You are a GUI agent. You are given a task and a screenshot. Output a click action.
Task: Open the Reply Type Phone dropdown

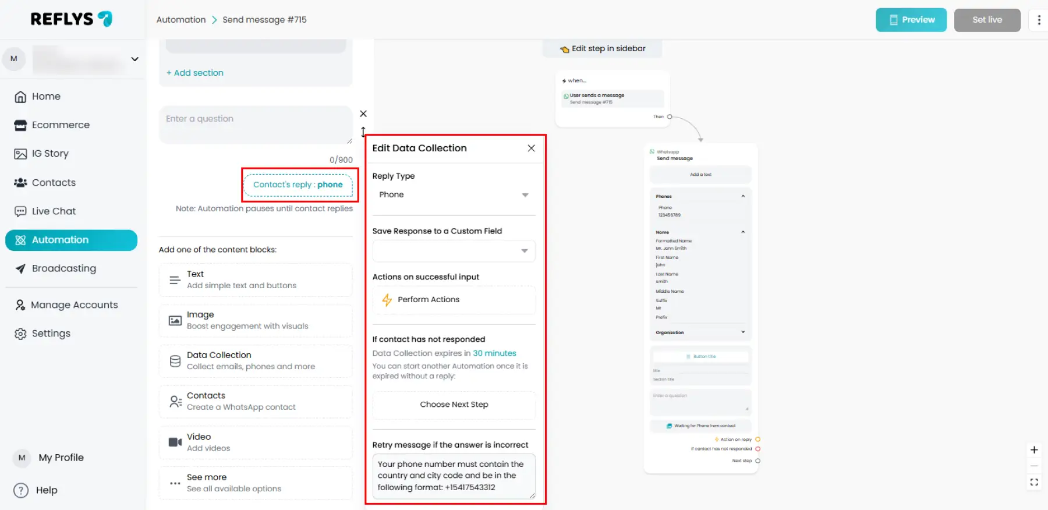tap(454, 195)
